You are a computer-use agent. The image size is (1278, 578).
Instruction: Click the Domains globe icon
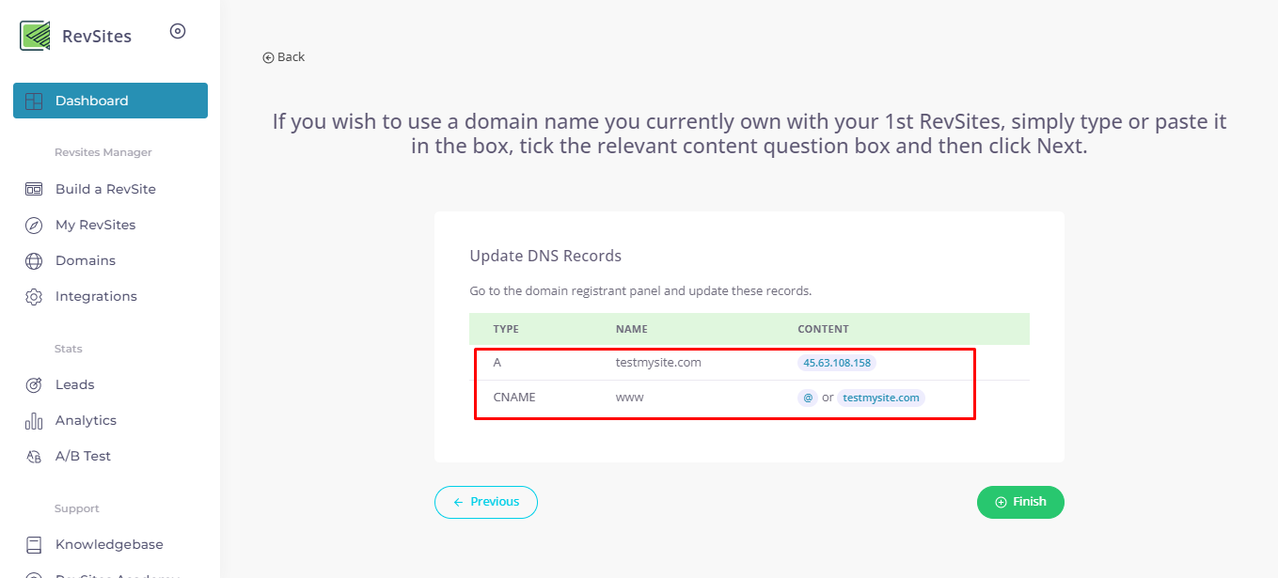click(34, 260)
